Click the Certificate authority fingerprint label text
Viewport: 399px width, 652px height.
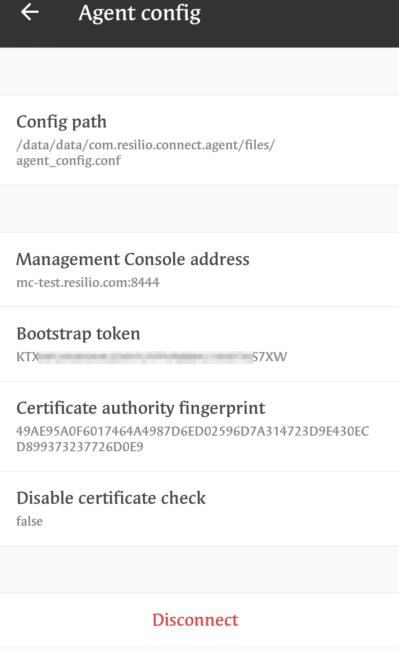point(141,408)
